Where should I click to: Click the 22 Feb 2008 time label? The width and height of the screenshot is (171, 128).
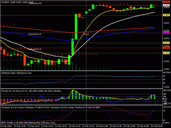click(6, 126)
